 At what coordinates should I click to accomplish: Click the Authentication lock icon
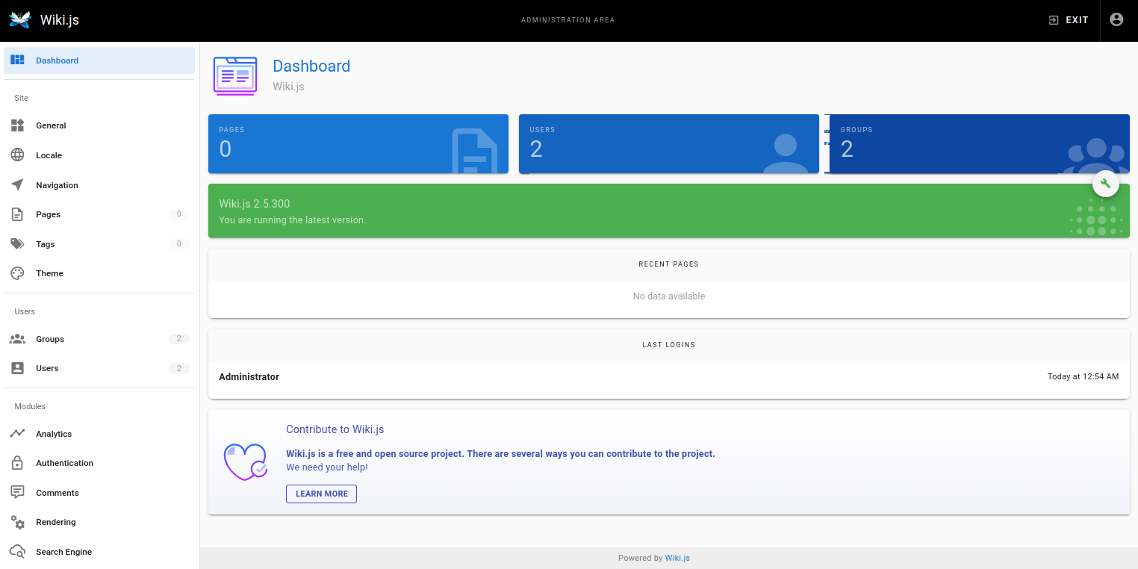click(x=17, y=463)
